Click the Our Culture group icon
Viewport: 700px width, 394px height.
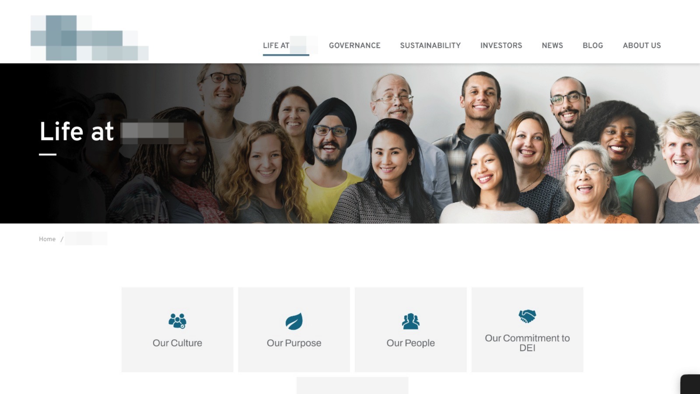click(177, 321)
